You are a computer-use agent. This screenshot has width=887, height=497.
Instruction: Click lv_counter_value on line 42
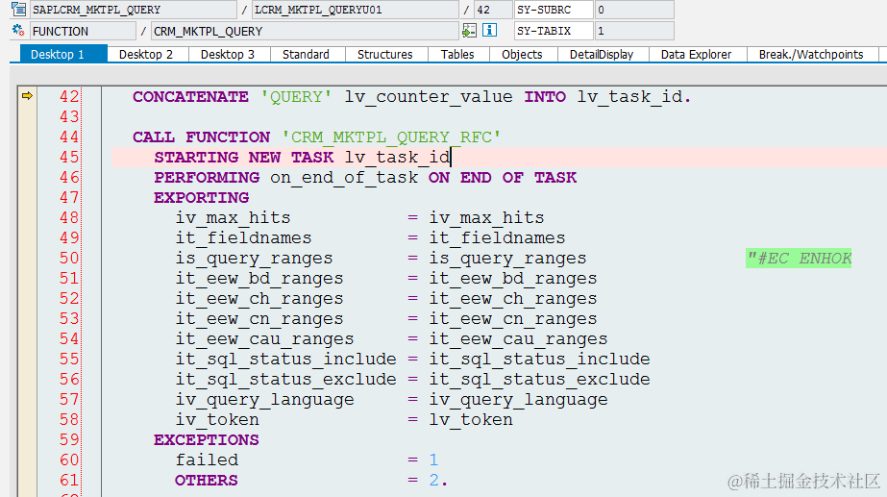coord(429,97)
